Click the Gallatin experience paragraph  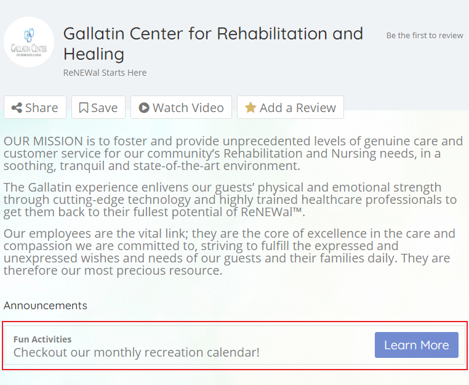point(230,200)
